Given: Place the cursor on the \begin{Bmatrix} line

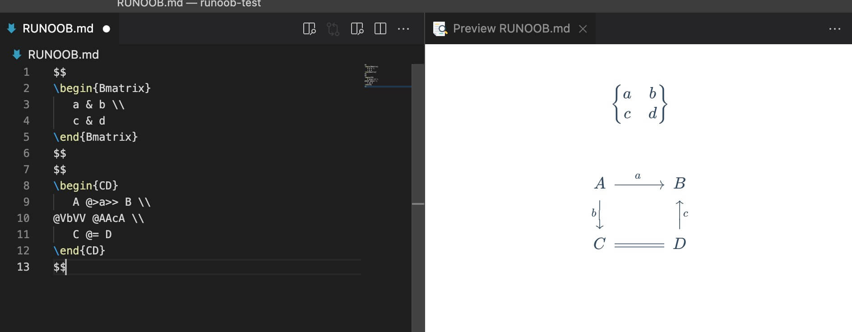Looking at the screenshot, I should [102, 88].
